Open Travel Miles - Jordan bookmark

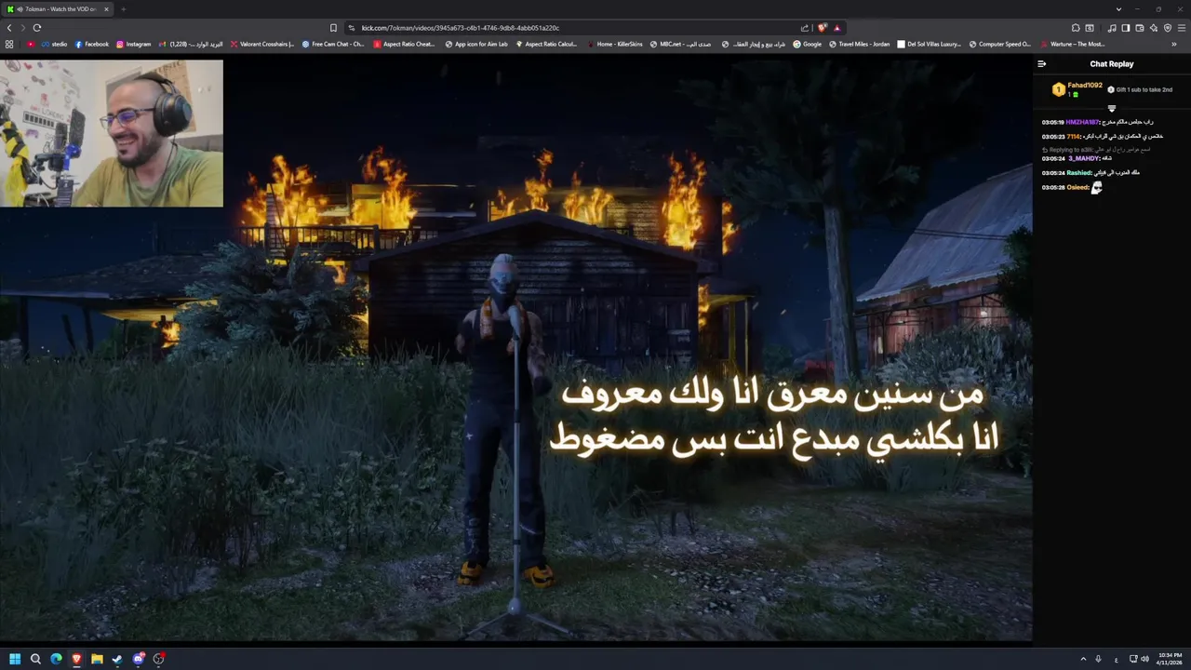point(859,44)
